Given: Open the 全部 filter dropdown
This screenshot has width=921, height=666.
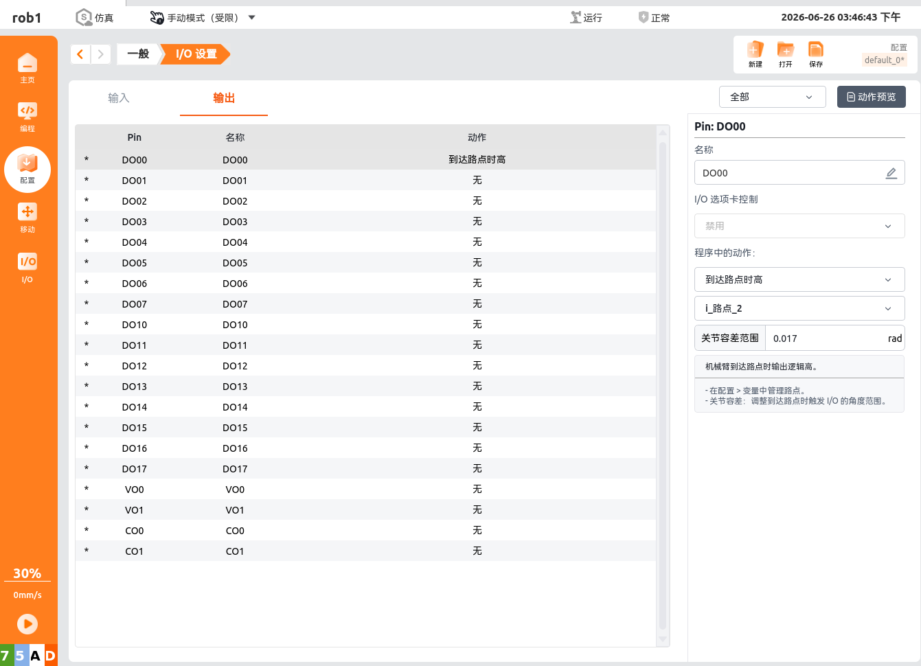Looking at the screenshot, I should (771, 97).
